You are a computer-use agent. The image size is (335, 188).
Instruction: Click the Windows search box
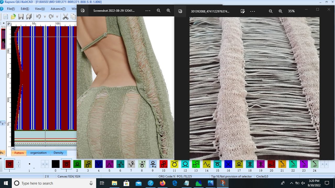[53, 183]
